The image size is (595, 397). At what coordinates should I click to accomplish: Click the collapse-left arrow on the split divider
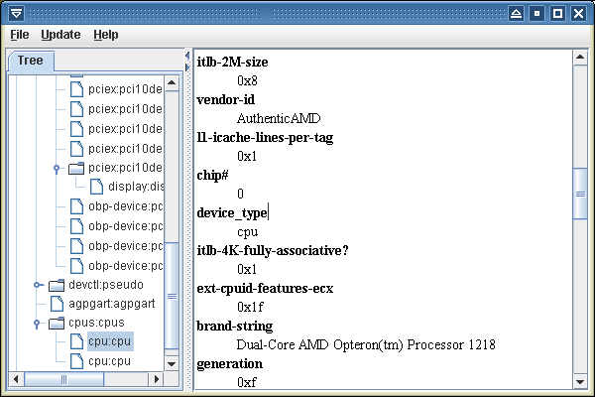[x=187, y=57]
